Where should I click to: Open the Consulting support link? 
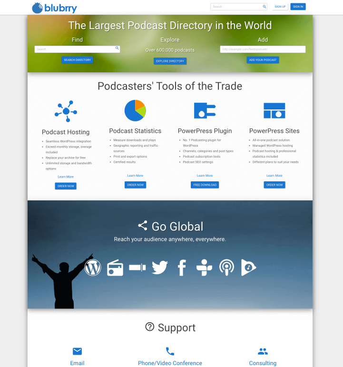click(263, 363)
